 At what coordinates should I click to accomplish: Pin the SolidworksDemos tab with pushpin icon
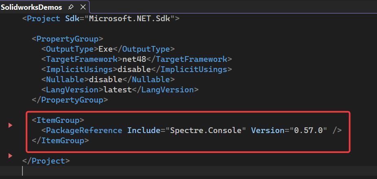click(x=71, y=7)
